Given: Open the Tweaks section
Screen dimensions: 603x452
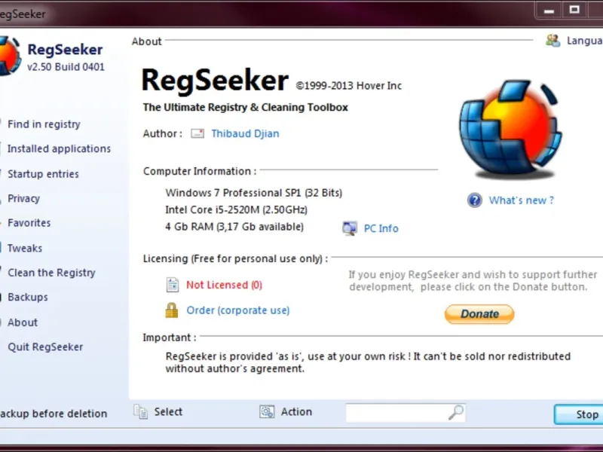Looking at the screenshot, I should (25, 248).
